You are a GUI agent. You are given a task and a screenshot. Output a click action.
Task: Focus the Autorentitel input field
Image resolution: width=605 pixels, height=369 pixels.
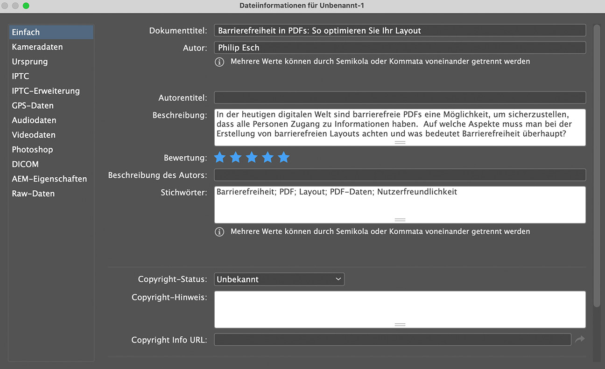click(400, 97)
